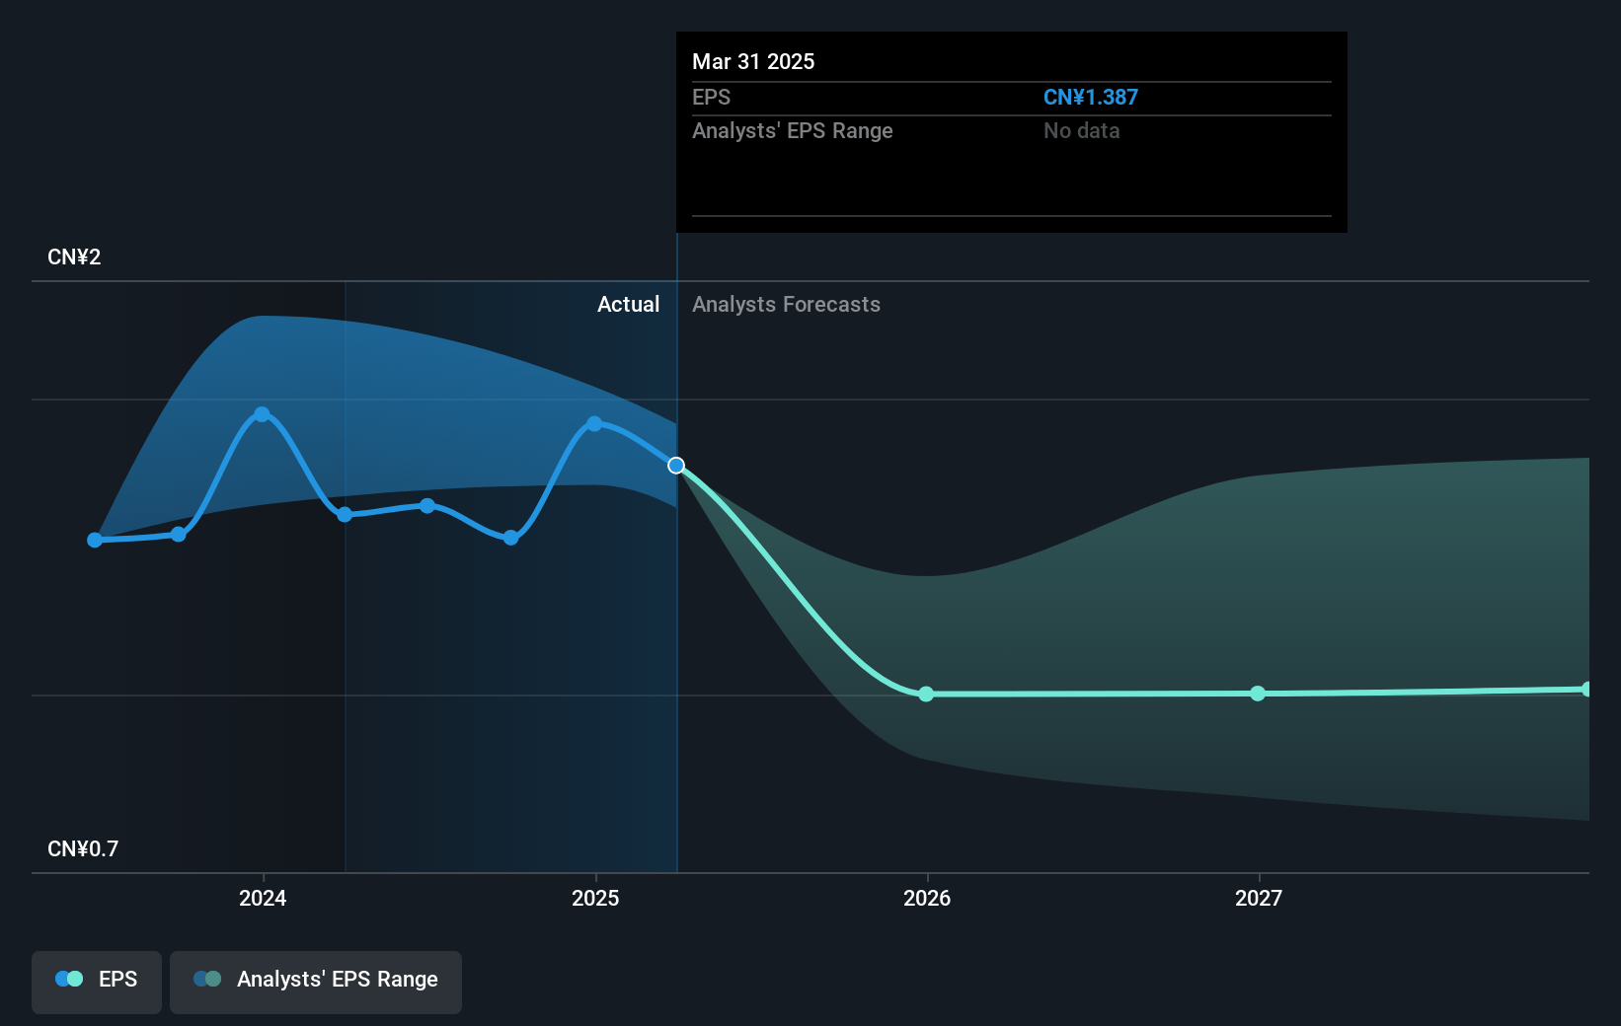The image size is (1621, 1026).
Task: Click the 'EPS' row label in tooltip
Action: click(711, 98)
